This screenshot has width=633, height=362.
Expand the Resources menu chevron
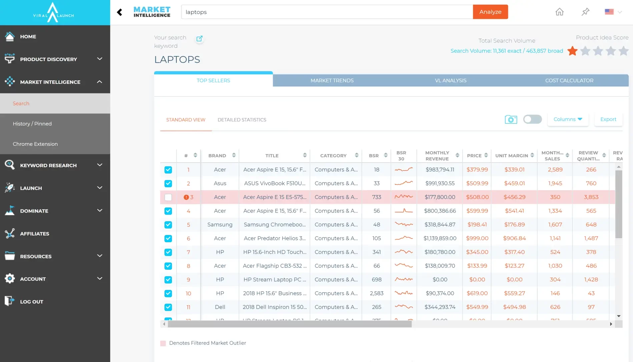coord(99,256)
